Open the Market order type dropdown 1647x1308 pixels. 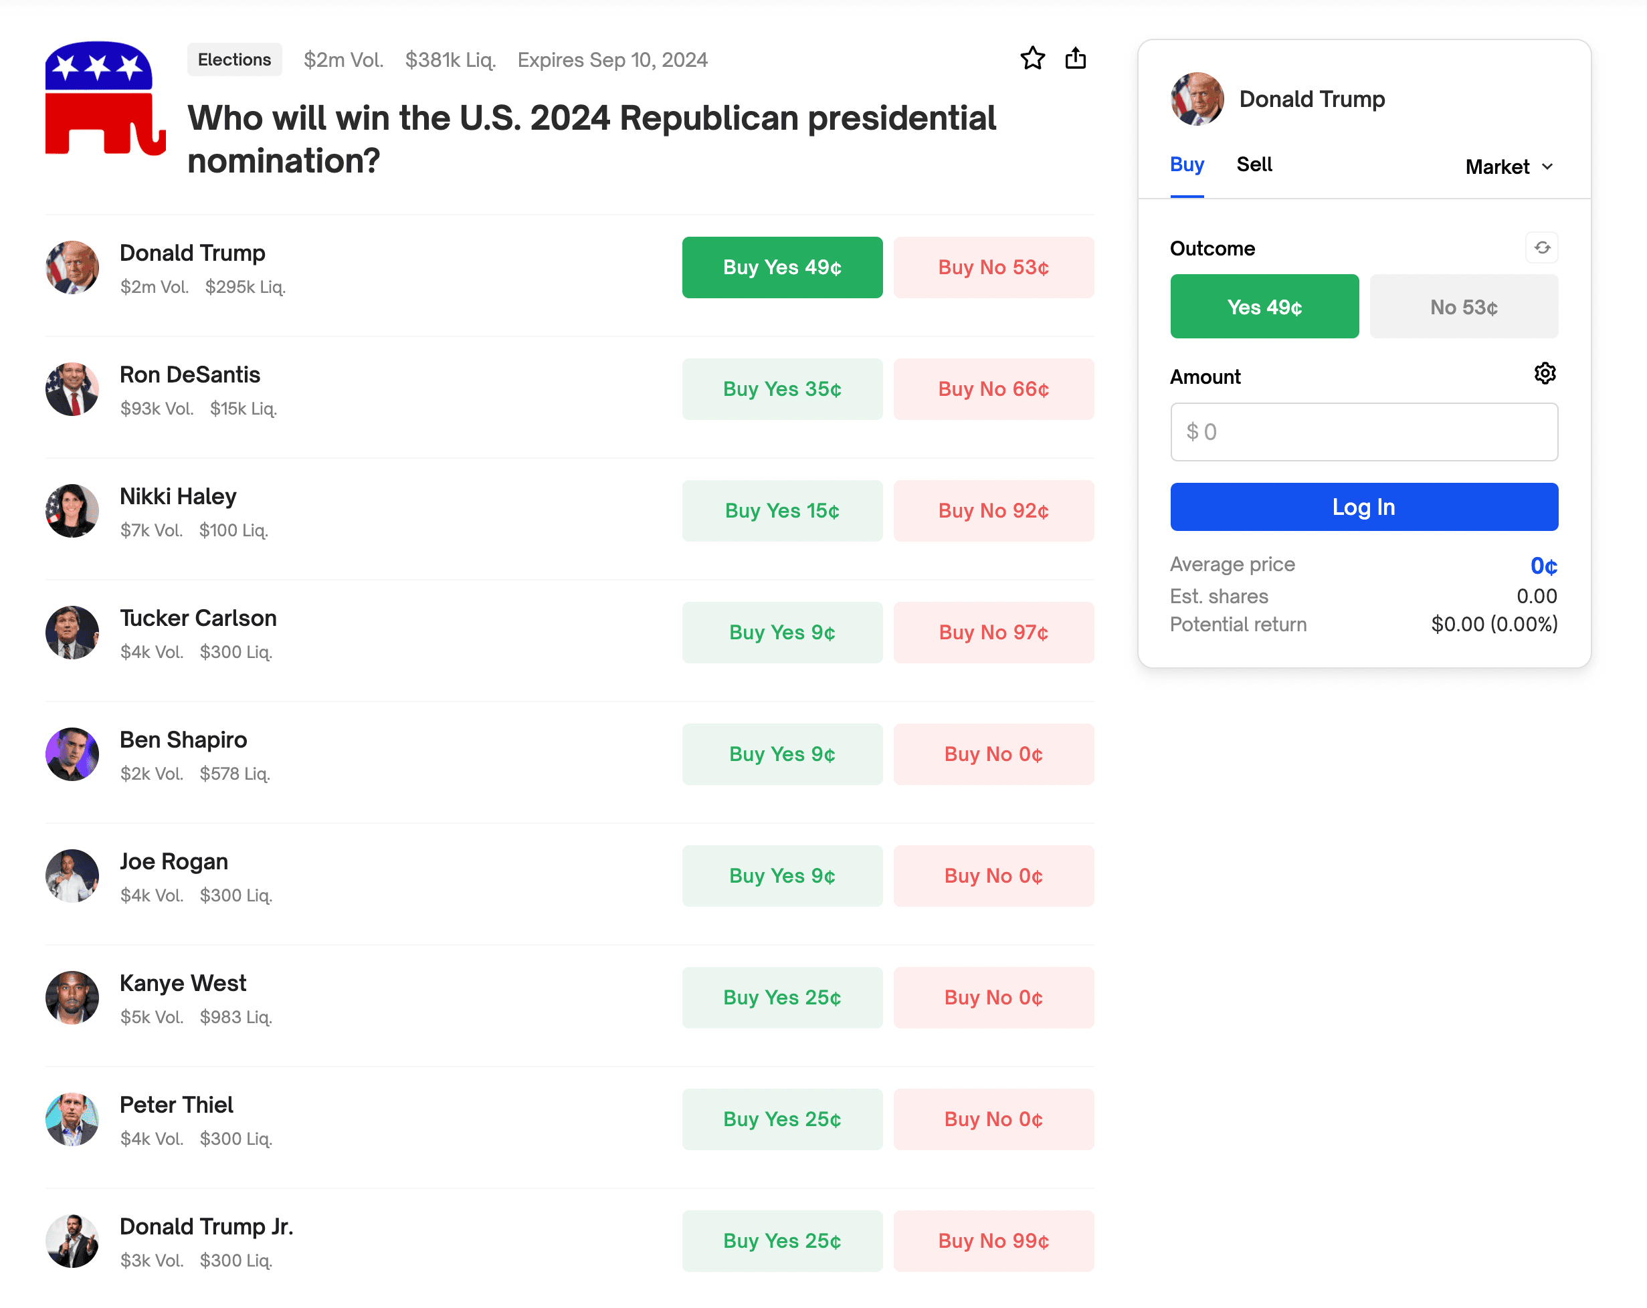(1509, 167)
